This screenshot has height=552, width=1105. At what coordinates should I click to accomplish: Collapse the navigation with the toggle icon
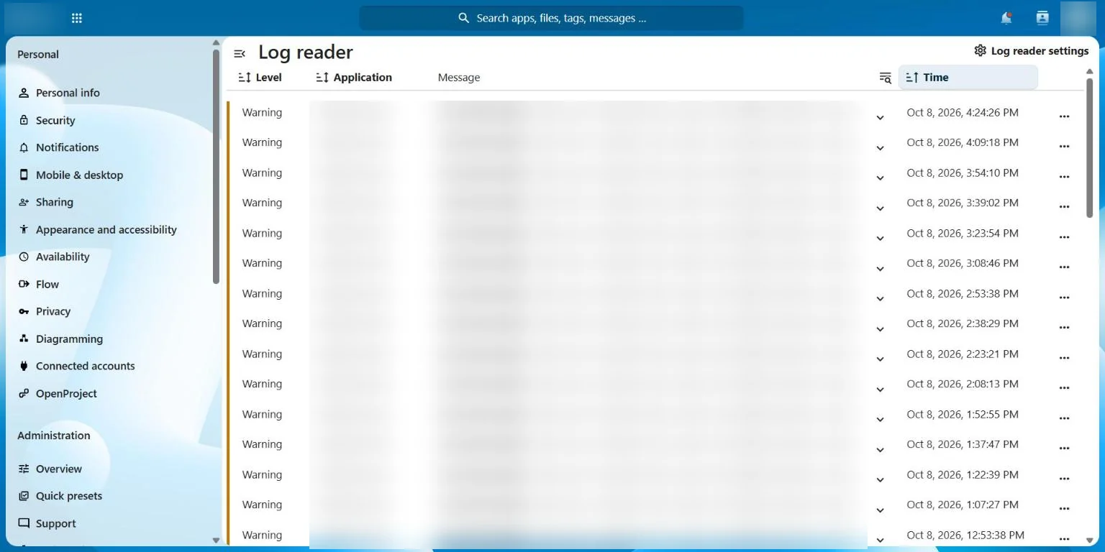240,53
